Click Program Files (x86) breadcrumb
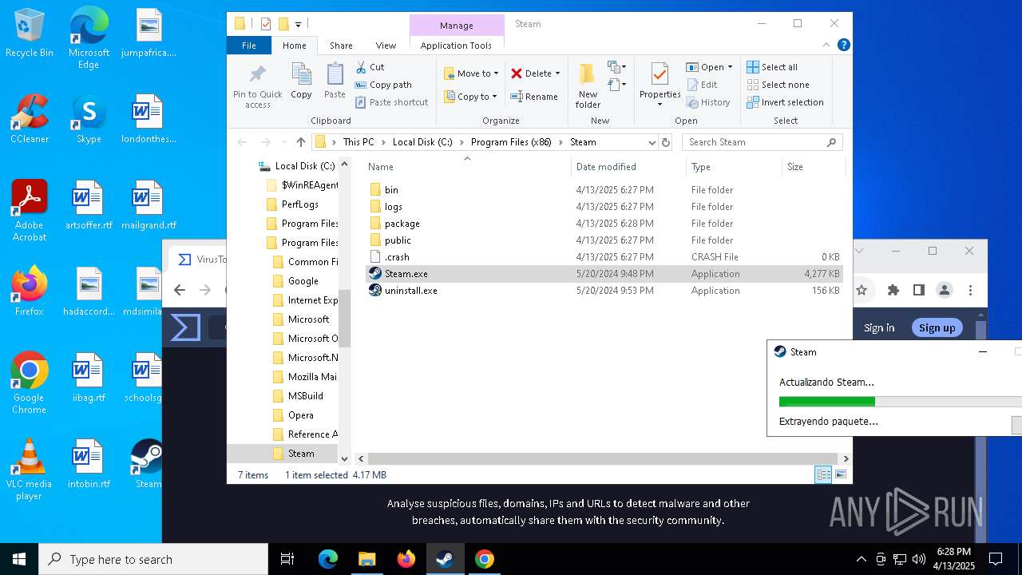This screenshot has height=575, width=1022. click(x=510, y=142)
